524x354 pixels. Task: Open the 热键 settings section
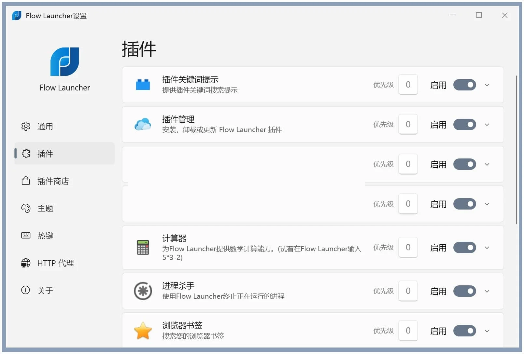(x=45, y=236)
